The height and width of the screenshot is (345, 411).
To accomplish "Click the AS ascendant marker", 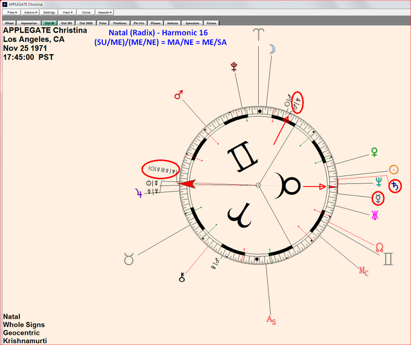I will 271,320.
